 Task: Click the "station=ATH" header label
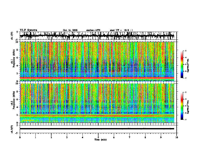93,30
